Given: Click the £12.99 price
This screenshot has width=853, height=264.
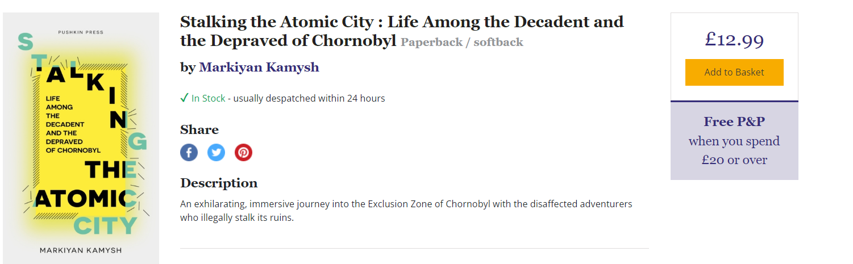Looking at the screenshot, I should click(x=734, y=40).
